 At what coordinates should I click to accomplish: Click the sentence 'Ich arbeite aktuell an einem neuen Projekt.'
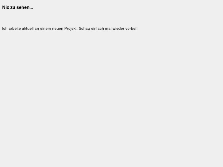point(40,28)
